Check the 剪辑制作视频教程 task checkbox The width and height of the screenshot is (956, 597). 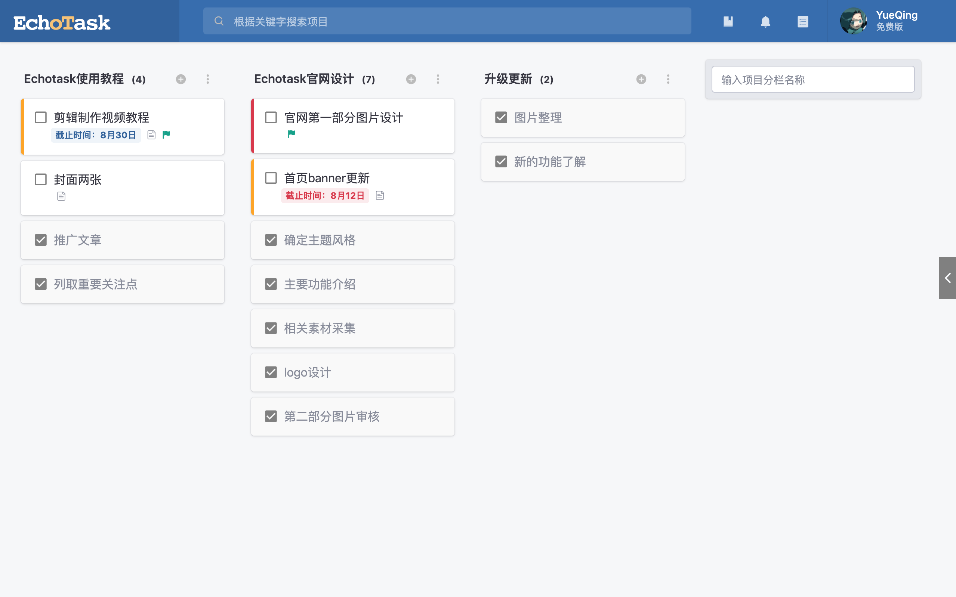tap(41, 117)
